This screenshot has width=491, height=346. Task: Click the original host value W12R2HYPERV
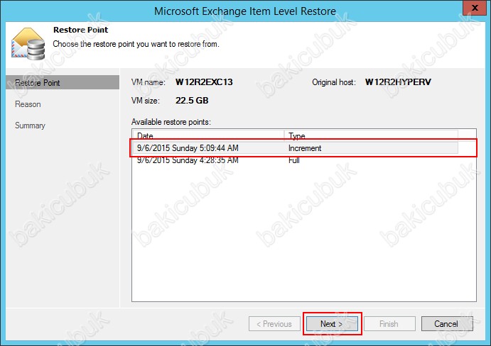click(x=398, y=82)
